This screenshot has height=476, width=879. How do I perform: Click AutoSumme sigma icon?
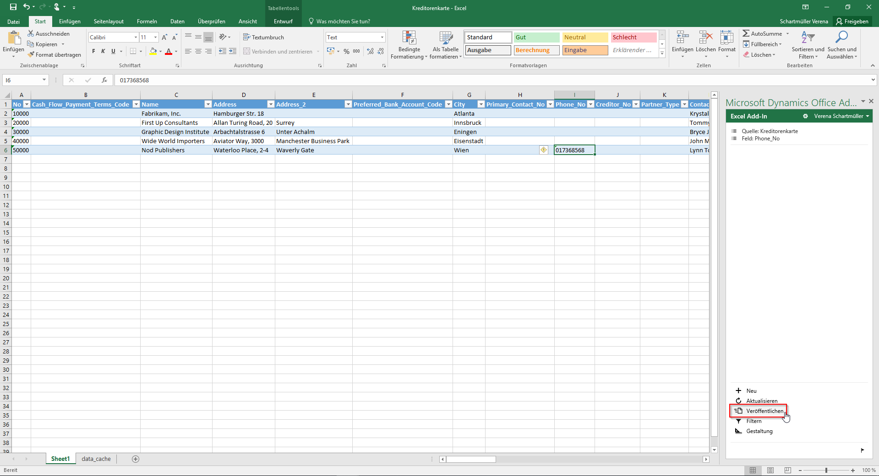(746, 33)
